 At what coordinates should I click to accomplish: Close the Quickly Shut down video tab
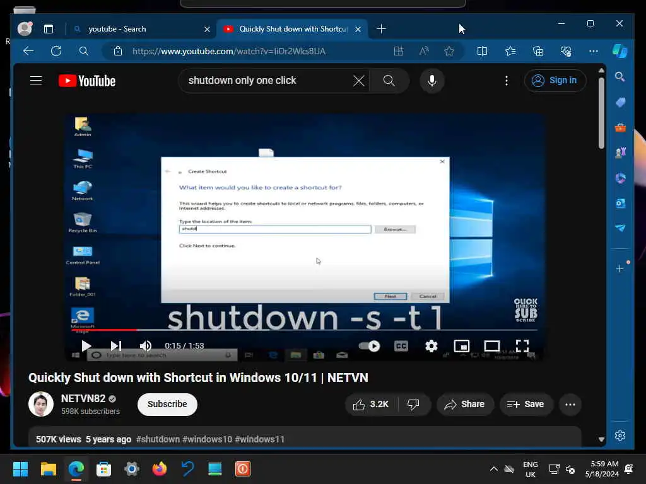[x=358, y=29]
